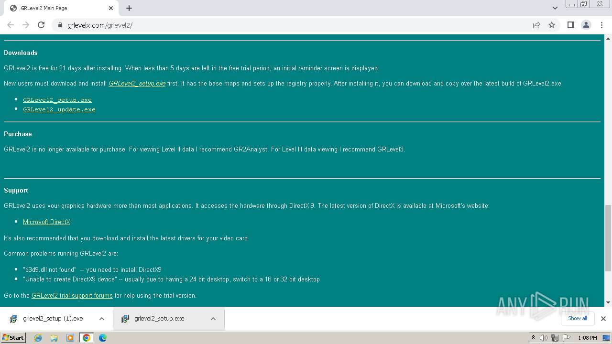This screenshot has width=612, height=344.
Task: Open the Chrome profile menu
Action: [x=586, y=25]
